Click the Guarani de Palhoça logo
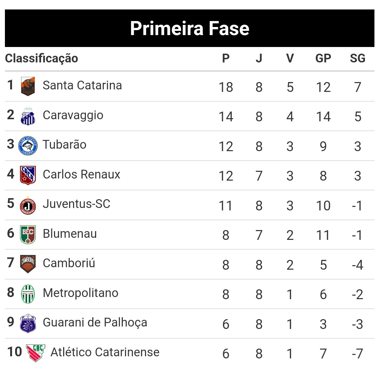This screenshot has width=379, height=377. [x=28, y=323]
